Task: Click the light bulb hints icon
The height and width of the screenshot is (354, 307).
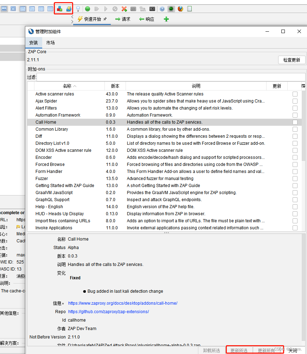Action: pos(78,9)
